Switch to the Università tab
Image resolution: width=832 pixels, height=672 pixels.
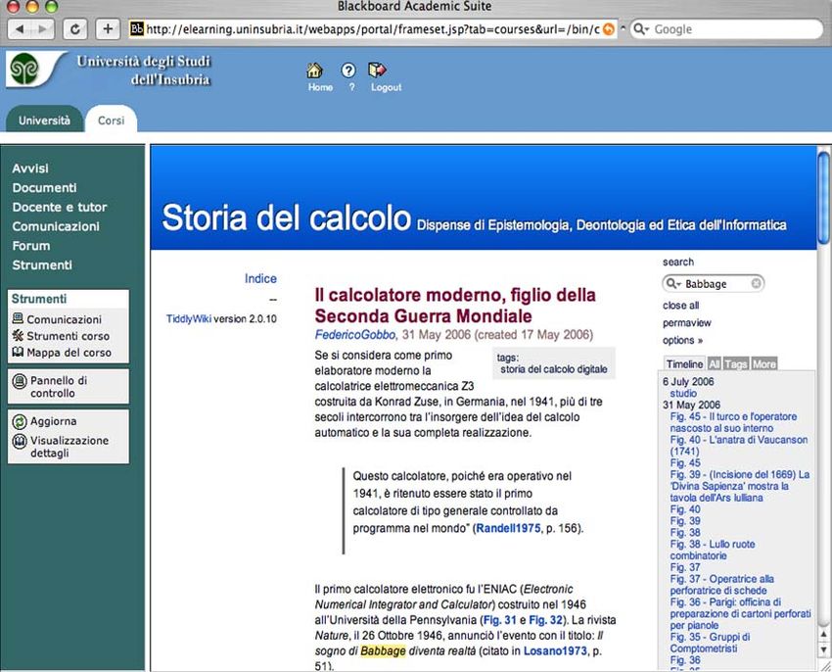[x=44, y=120]
